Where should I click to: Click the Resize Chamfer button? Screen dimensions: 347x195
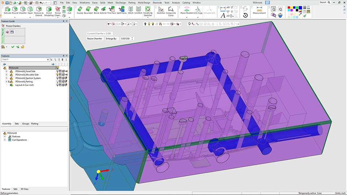(94, 39)
